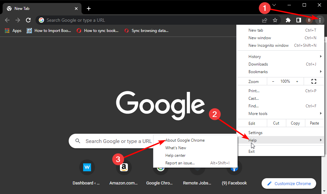Open Settings from the menu
Viewport: 327px width, 194px height.
[x=280, y=133]
